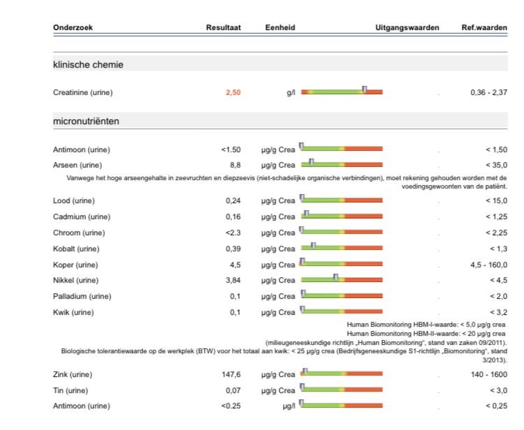Click the Lood result value 0,24
524x430 pixels.
point(233,200)
